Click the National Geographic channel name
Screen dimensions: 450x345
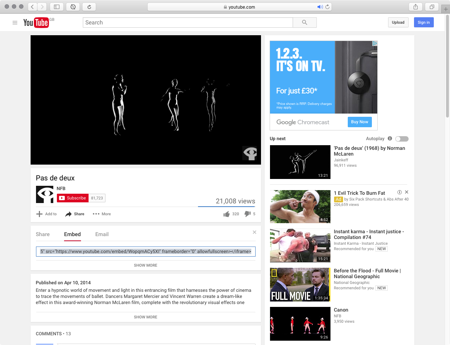click(x=352, y=283)
